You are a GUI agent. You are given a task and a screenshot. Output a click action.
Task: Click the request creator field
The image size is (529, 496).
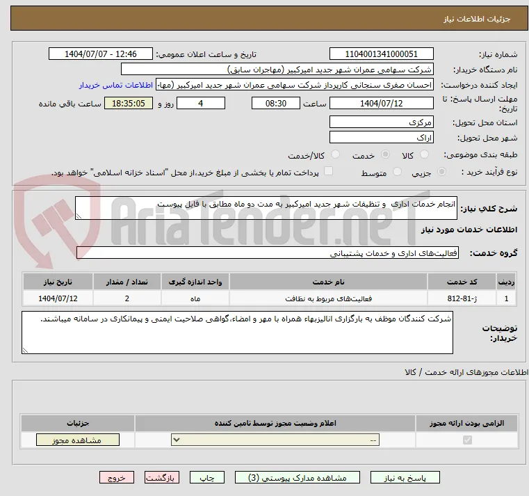[295, 85]
